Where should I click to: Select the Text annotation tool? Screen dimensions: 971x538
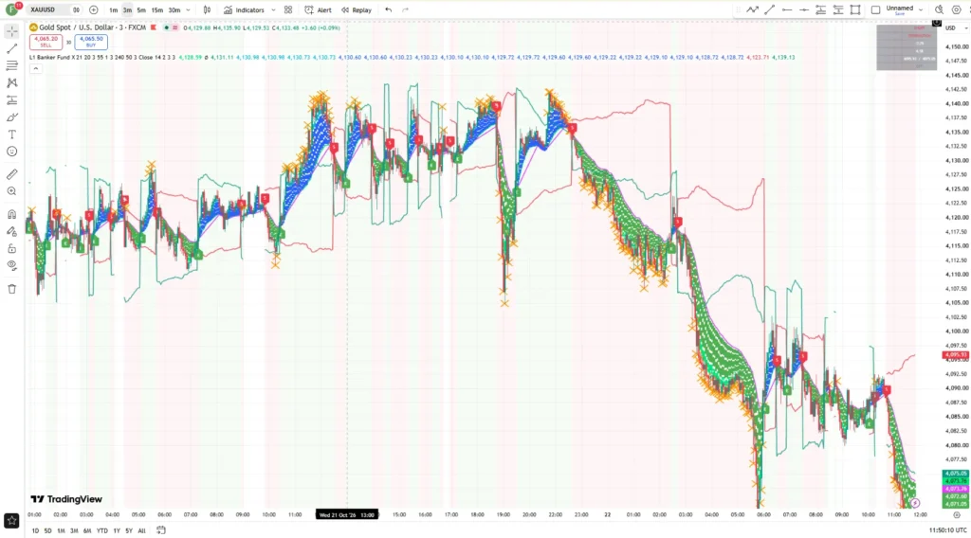(11, 134)
